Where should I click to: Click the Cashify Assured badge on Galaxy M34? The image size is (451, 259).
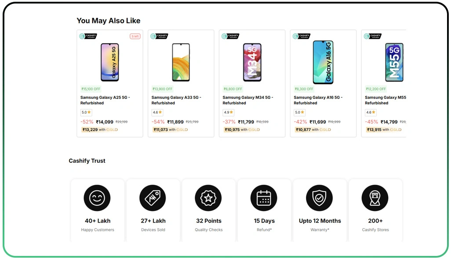click(x=231, y=36)
